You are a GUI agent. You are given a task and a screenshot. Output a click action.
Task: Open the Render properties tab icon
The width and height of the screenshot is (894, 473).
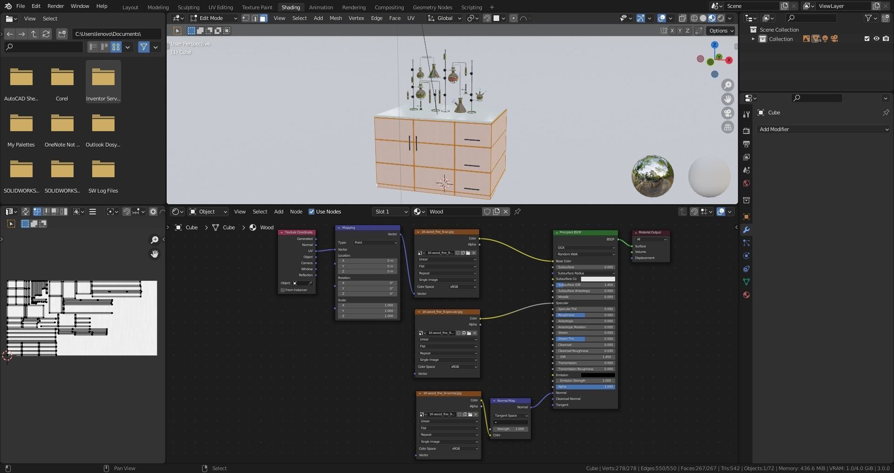pos(746,131)
